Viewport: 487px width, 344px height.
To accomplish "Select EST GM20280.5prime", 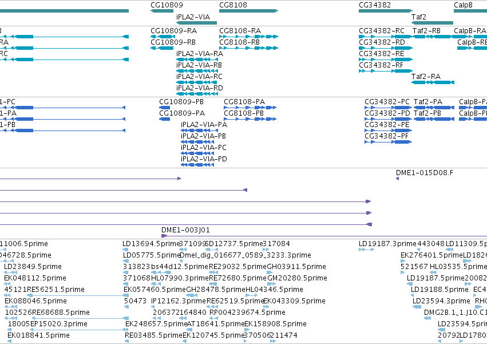I will (297, 278).
